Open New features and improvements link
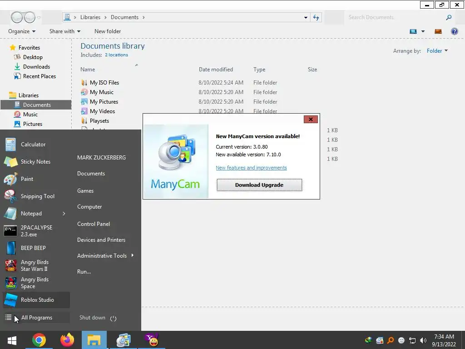This screenshot has width=465, height=349. (251, 168)
